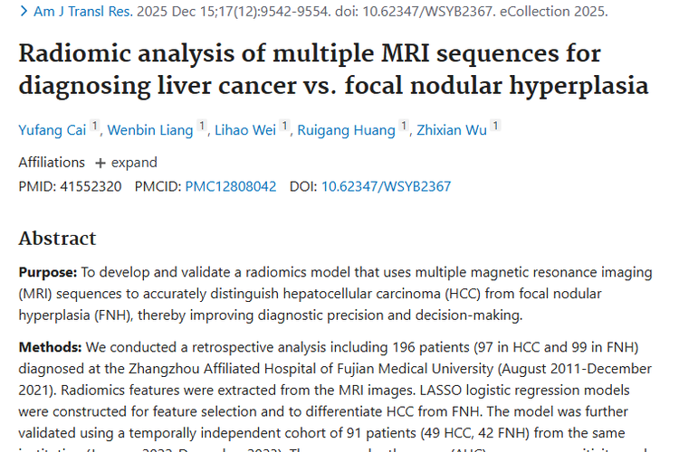
Task: Click affiliation superscript 1 after Zhixian Wu
Action: click(x=496, y=127)
